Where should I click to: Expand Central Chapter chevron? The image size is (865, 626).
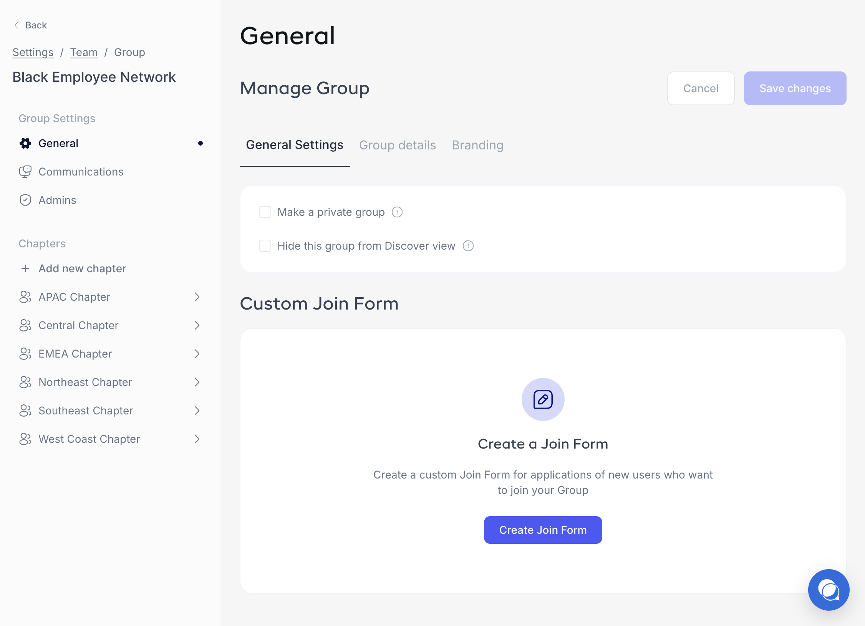click(x=197, y=325)
